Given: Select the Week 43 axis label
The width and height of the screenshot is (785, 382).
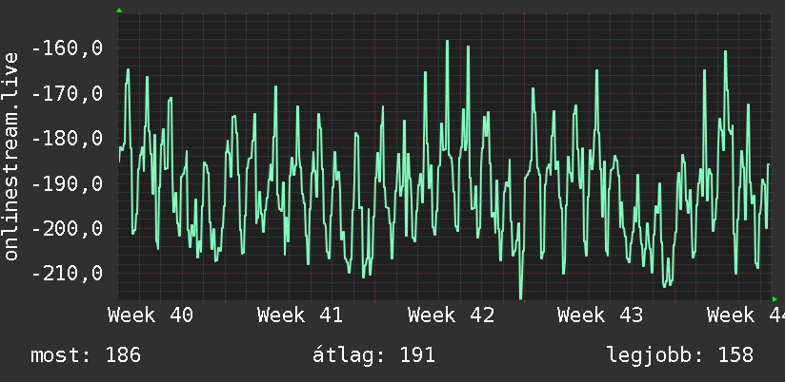Looking at the screenshot, I should [600, 315].
